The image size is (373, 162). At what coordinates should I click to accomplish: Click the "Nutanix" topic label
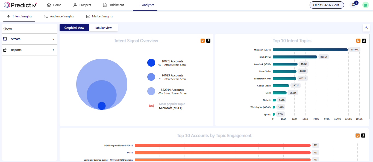coord(267,100)
